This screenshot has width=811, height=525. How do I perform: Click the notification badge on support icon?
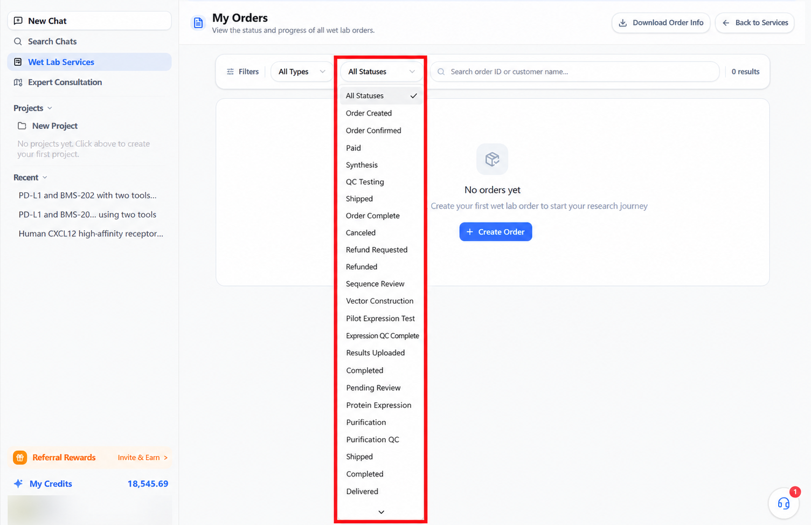(x=795, y=492)
